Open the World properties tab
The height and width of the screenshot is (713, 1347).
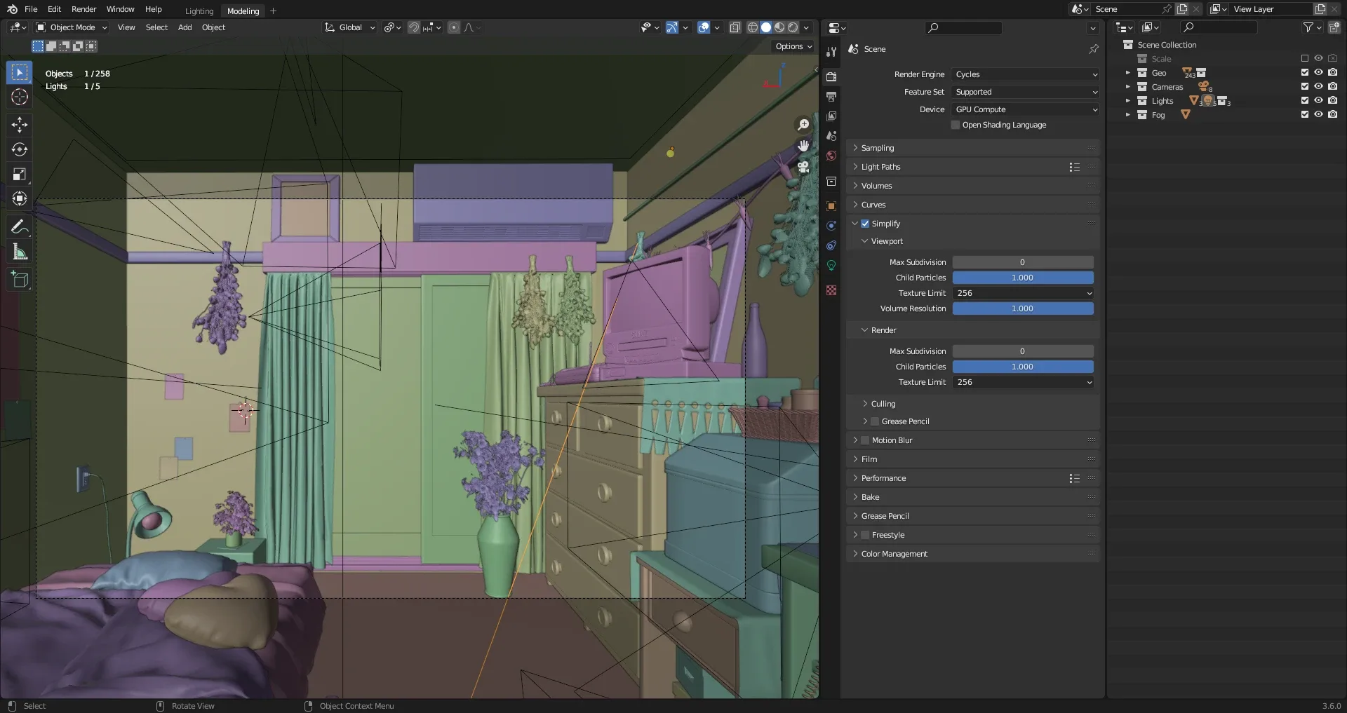click(831, 156)
